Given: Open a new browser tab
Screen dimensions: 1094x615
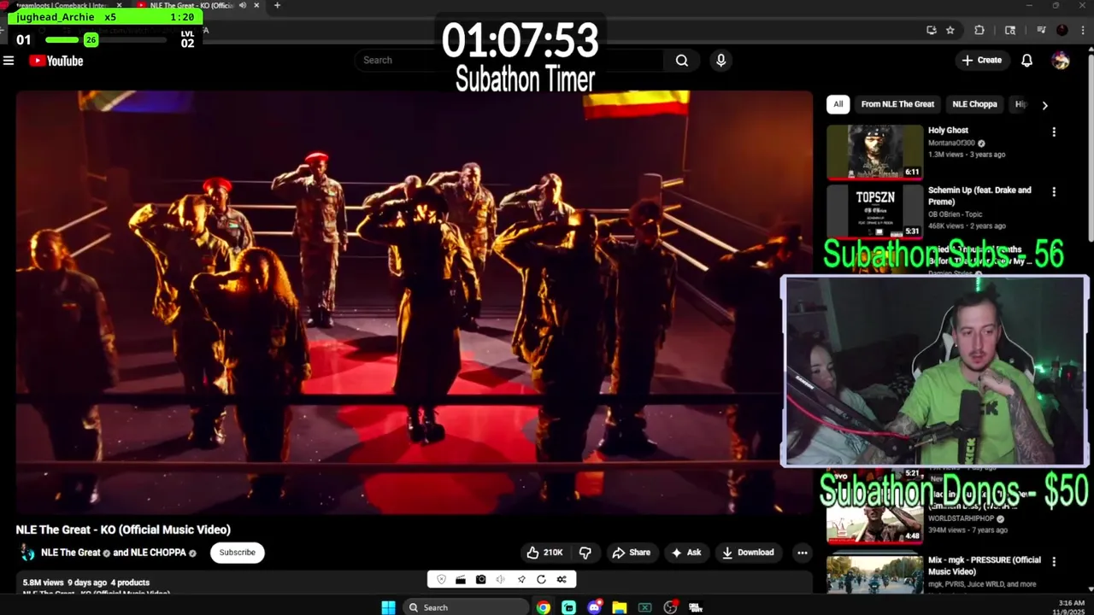Looking at the screenshot, I should (x=277, y=5).
